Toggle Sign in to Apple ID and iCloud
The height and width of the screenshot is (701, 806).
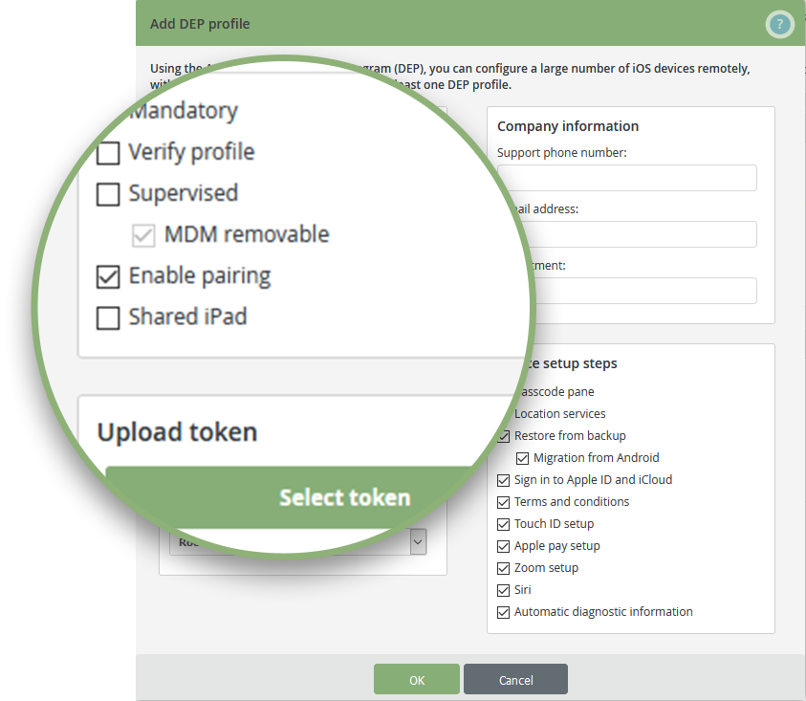[503, 480]
